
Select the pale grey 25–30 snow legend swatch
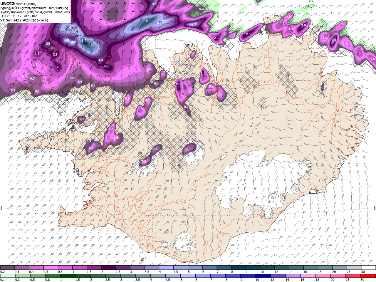[354, 268]
